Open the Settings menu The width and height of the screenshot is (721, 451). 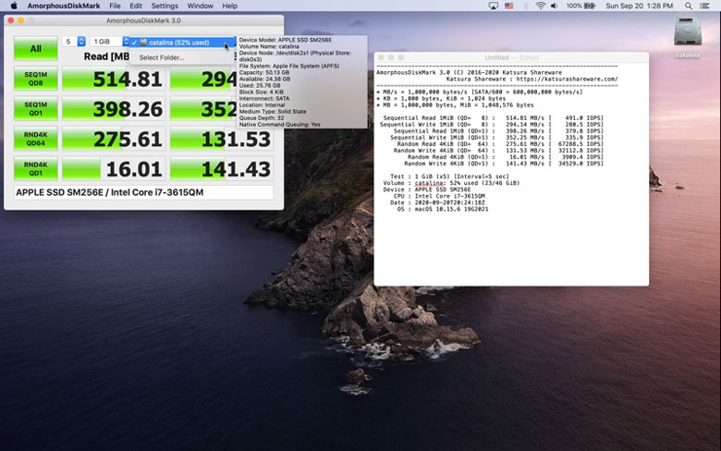[165, 6]
